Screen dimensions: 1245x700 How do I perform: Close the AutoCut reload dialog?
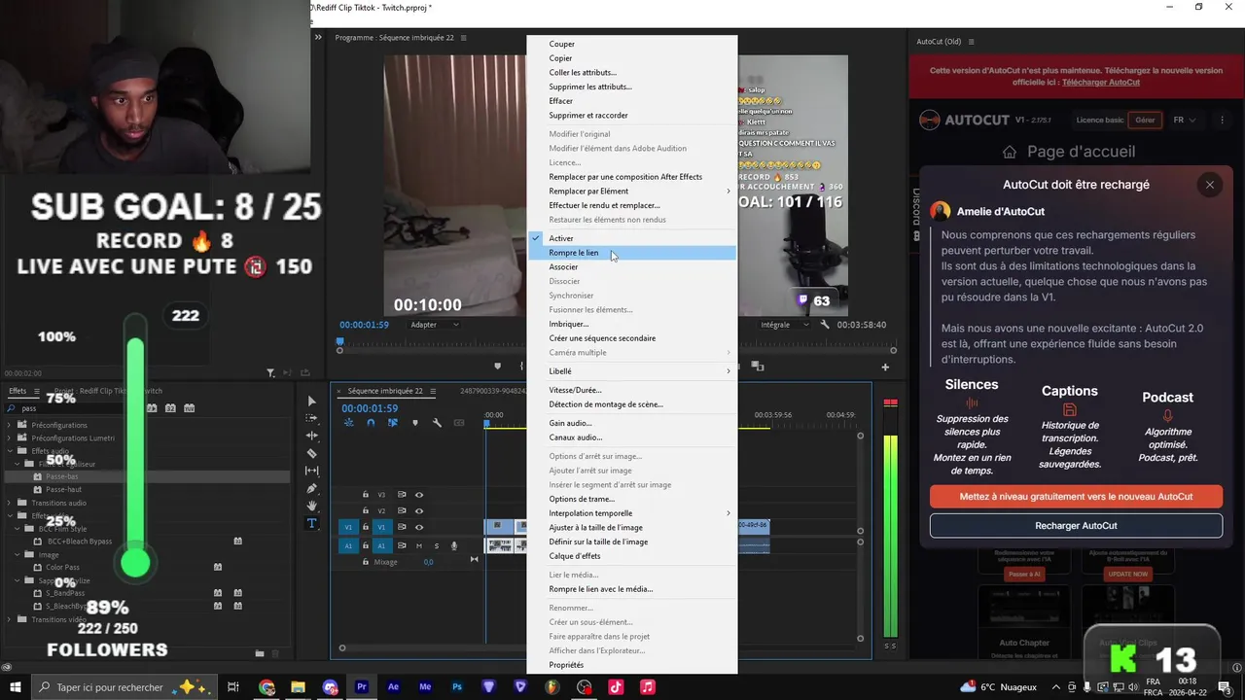pos(1209,185)
